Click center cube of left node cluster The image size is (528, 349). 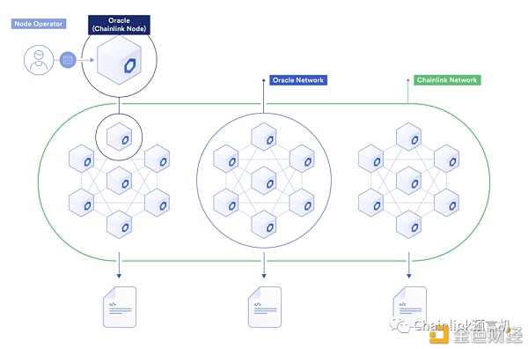119,181
